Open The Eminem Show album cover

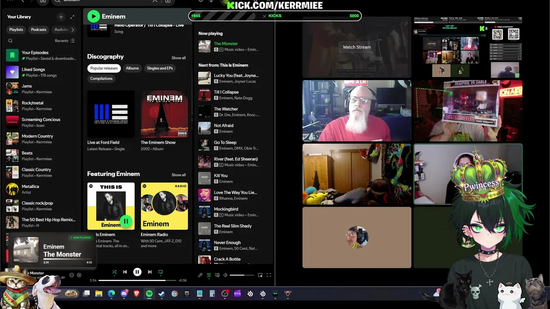[x=164, y=114]
